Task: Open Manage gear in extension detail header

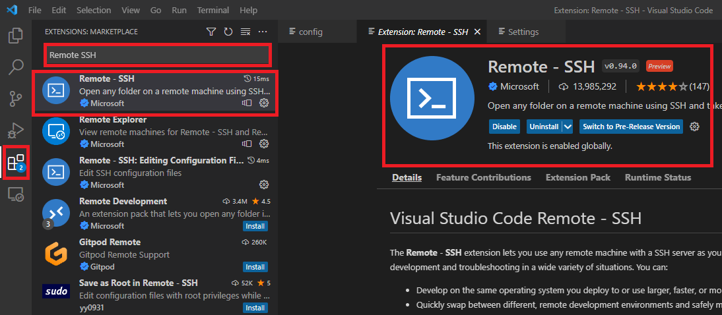Action: [694, 127]
